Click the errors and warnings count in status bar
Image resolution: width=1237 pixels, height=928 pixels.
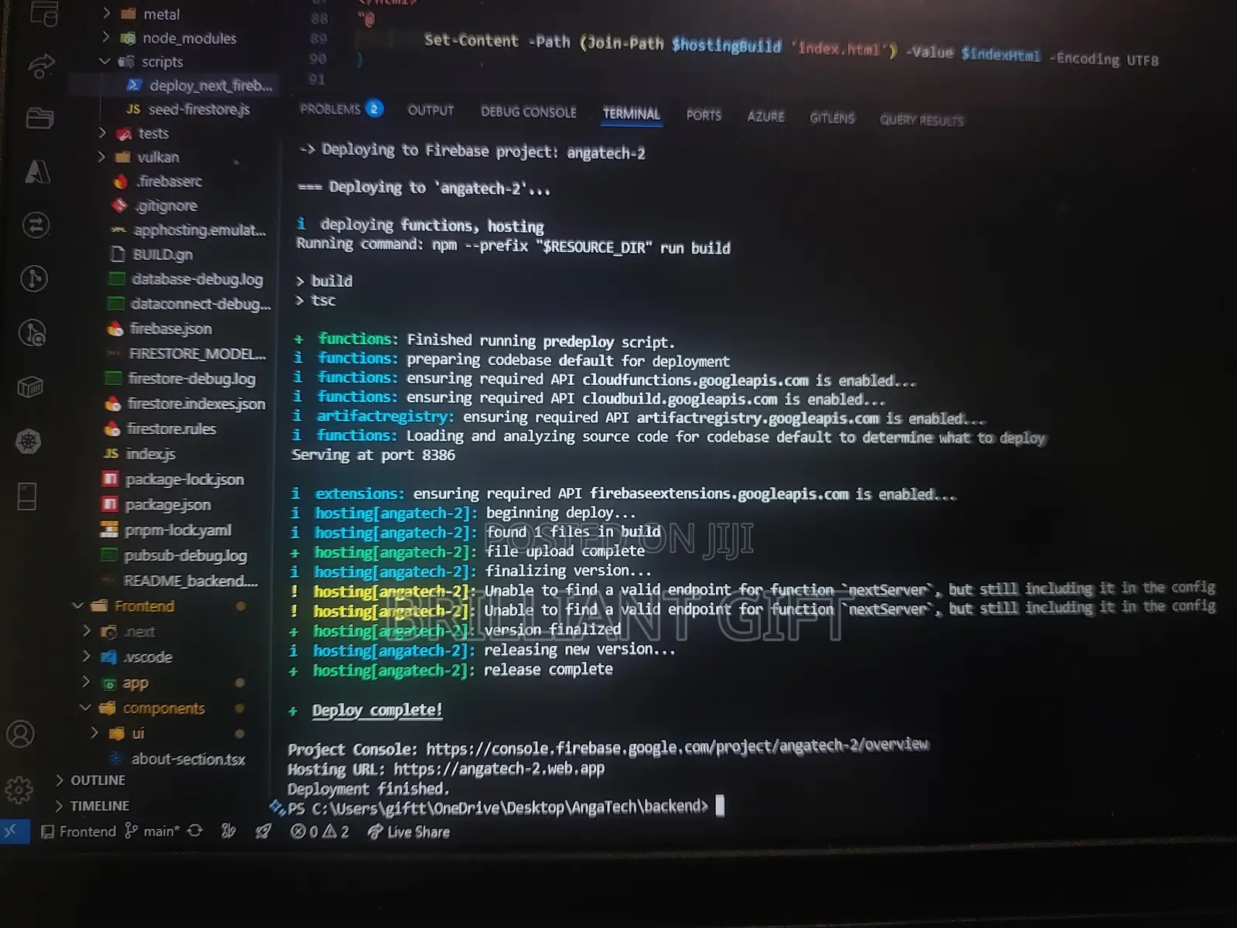[319, 832]
